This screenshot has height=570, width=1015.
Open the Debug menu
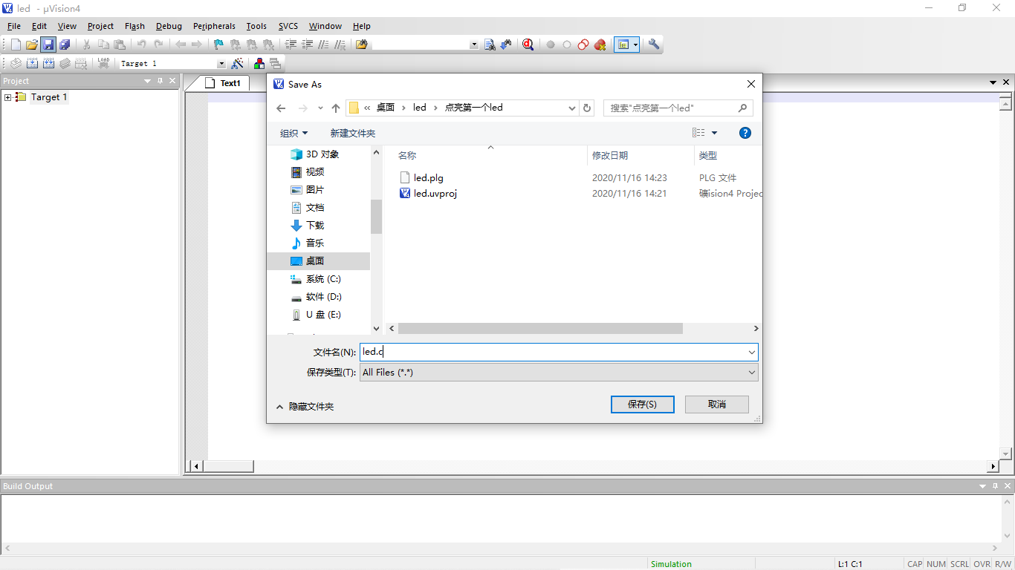[x=169, y=26]
